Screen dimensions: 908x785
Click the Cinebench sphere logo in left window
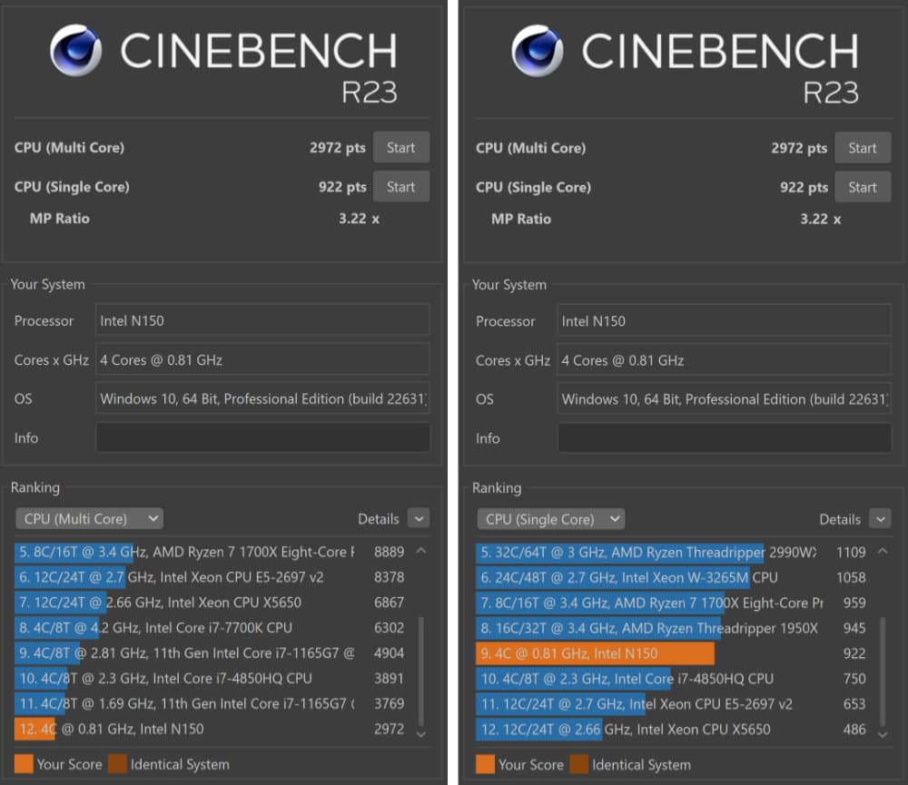tap(75, 50)
